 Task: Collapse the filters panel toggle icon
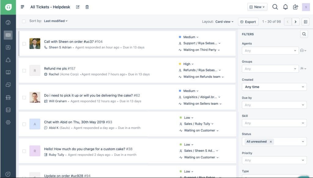pyautogui.click(x=305, y=22)
